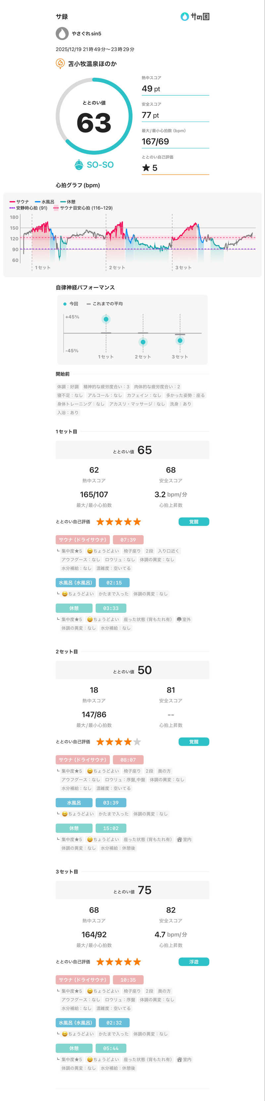The image size is (265, 1101).
Task: Click the house icon in the 15:02 休憩 details
Action: pos(179,840)
